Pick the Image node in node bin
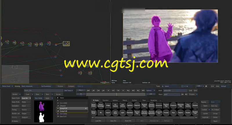 point(108,105)
